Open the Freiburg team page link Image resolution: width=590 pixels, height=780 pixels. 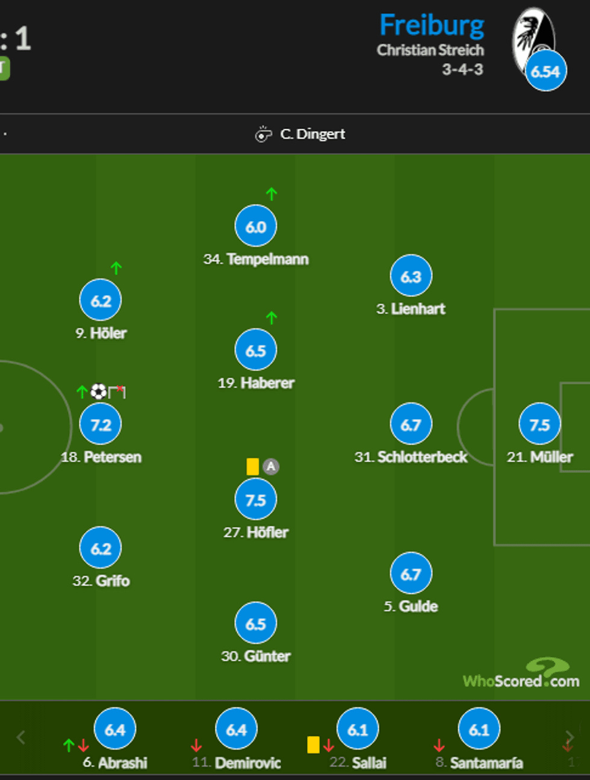point(432,26)
